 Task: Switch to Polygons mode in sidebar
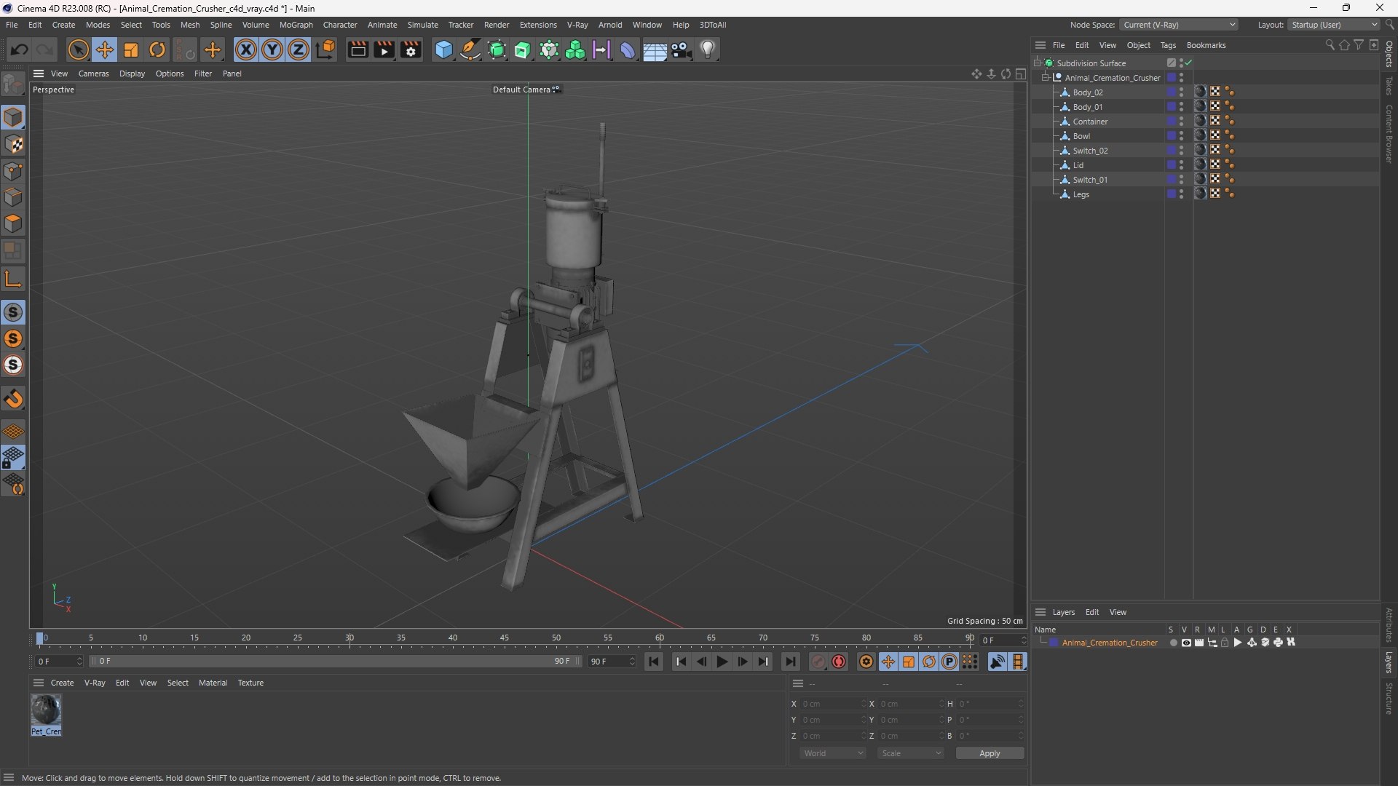[13, 223]
